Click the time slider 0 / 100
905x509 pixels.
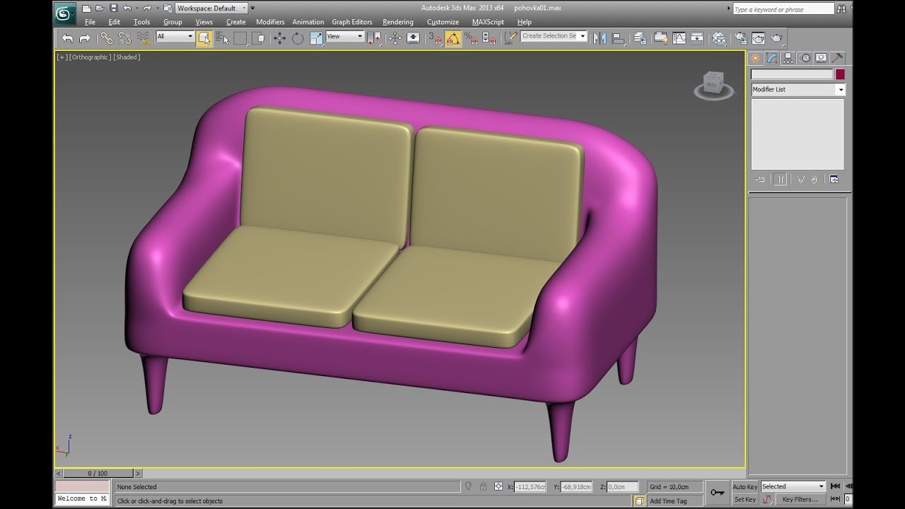pyautogui.click(x=98, y=473)
